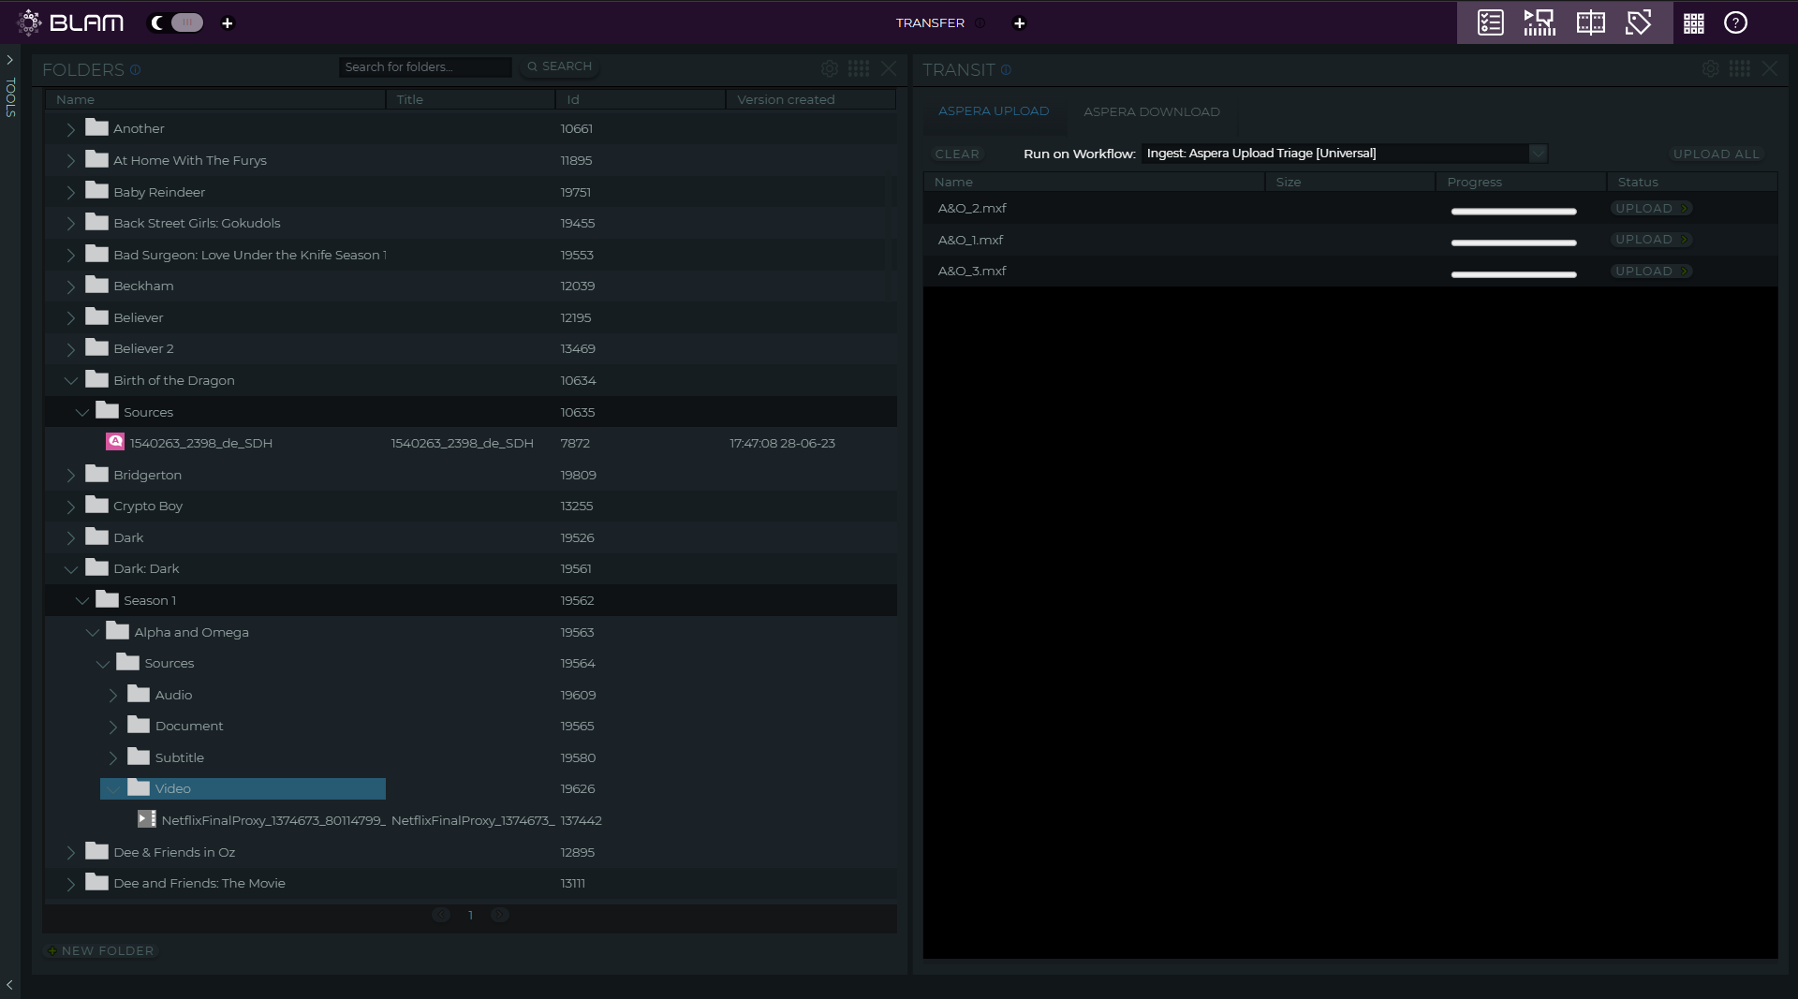Expand the Baby Reindeer folder

[71, 192]
